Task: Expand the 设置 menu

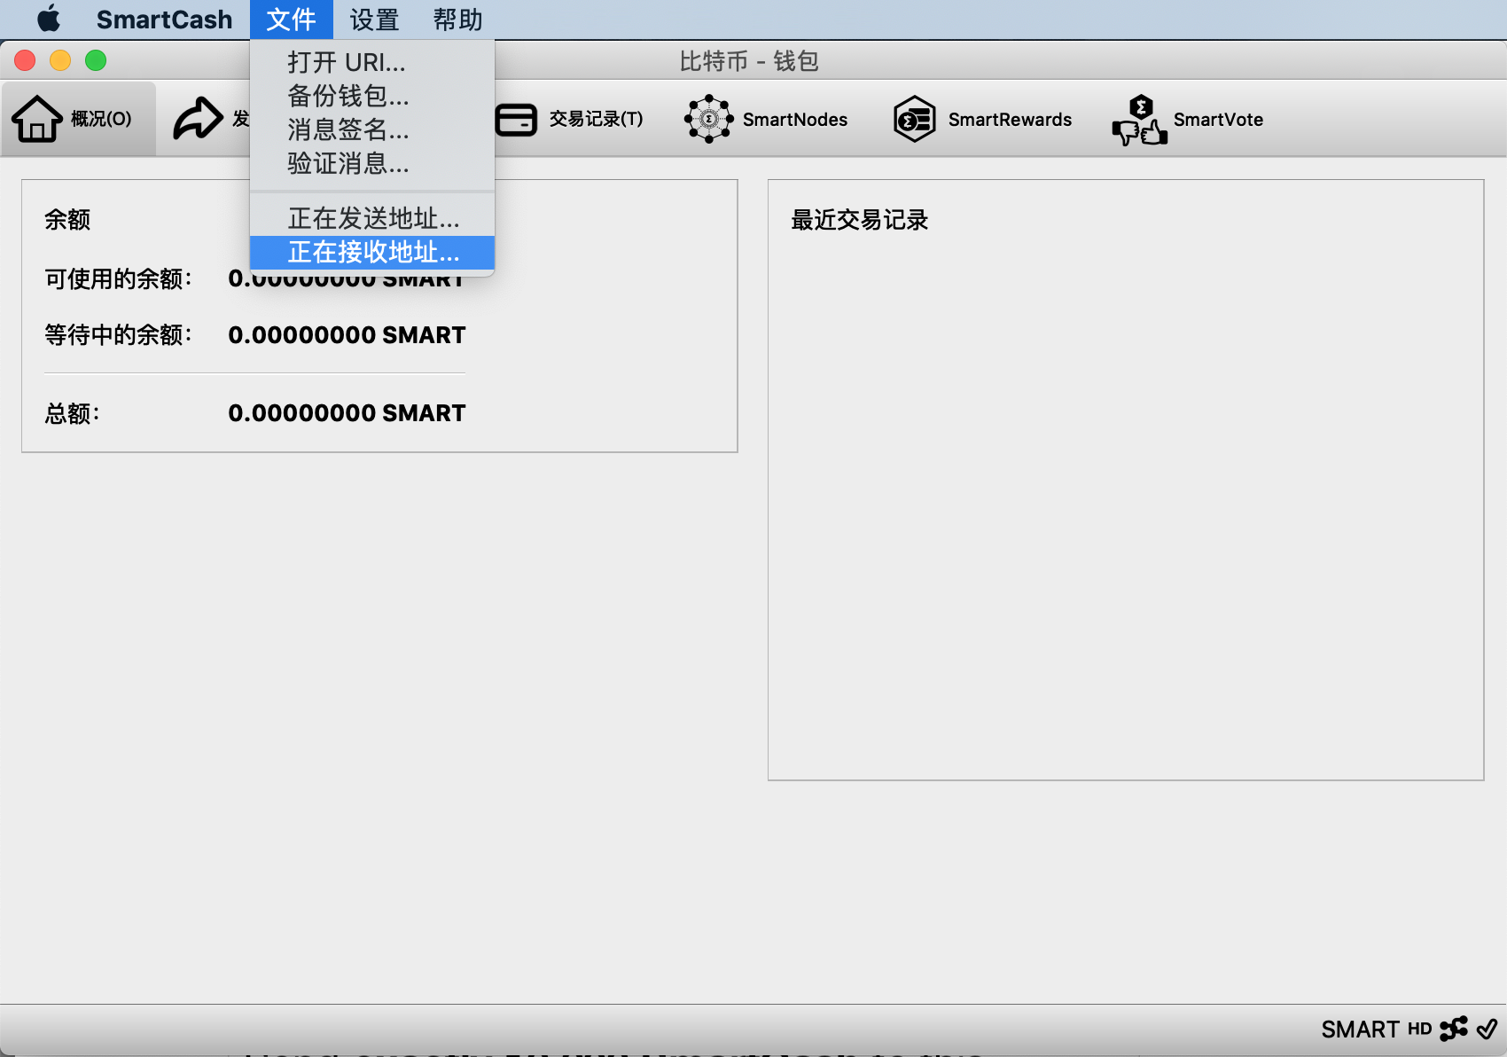Action: pyautogui.click(x=374, y=20)
